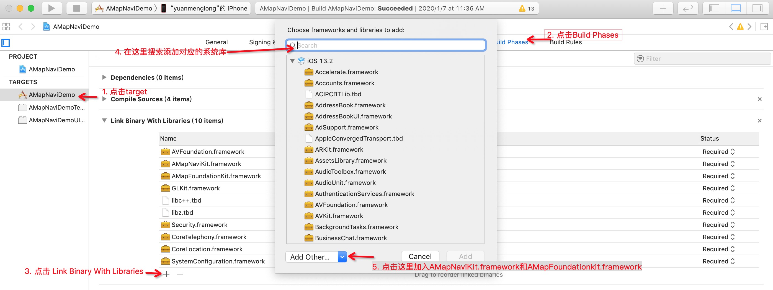
Task: Collapse the iOS 13.2 group
Action: (x=292, y=61)
